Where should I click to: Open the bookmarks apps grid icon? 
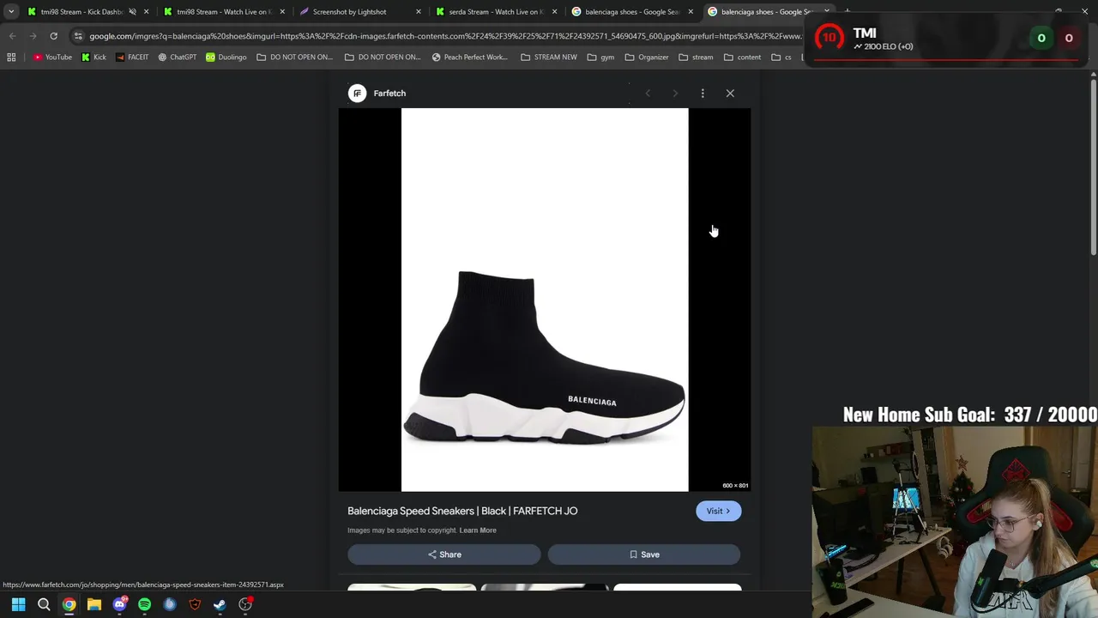tap(11, 58)
